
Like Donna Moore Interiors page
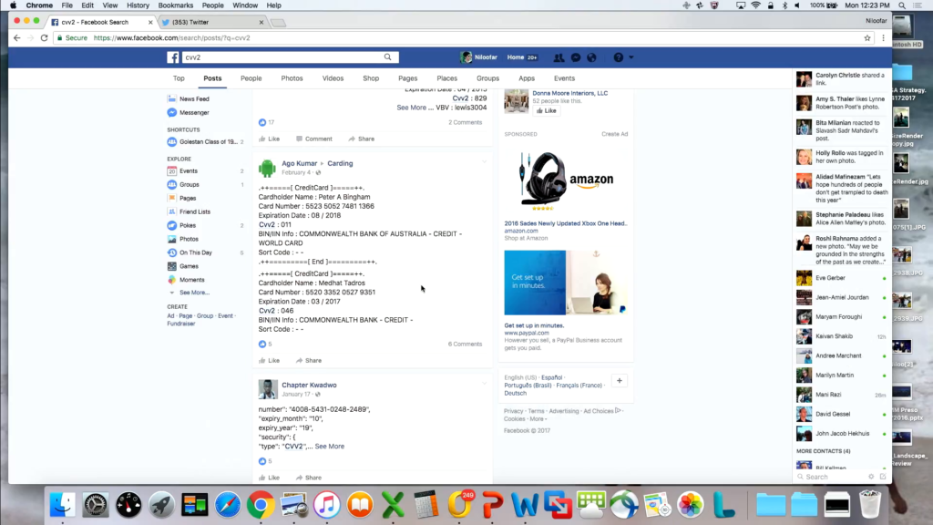click(x=547, y=110)
